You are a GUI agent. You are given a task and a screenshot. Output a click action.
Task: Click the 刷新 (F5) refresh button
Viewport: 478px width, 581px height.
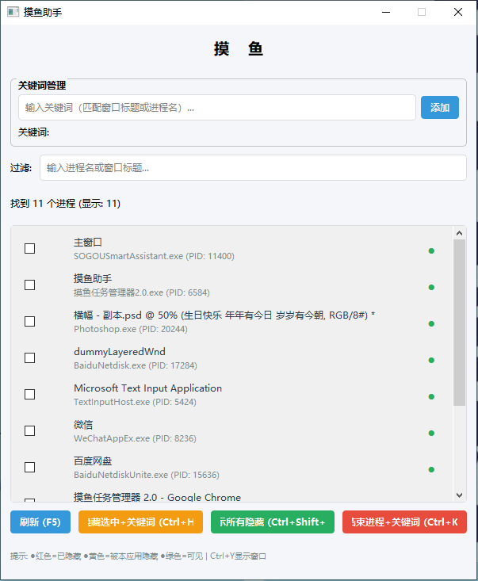(x=40, y=522)
